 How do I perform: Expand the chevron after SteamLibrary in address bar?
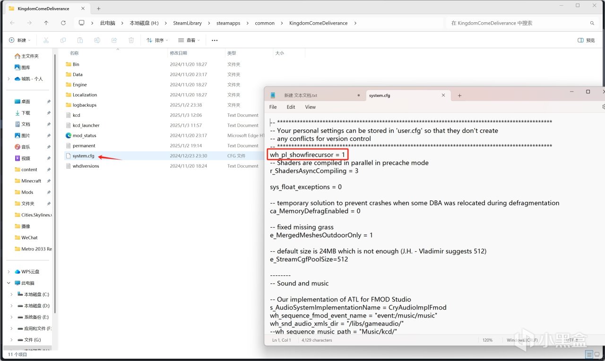208,23
